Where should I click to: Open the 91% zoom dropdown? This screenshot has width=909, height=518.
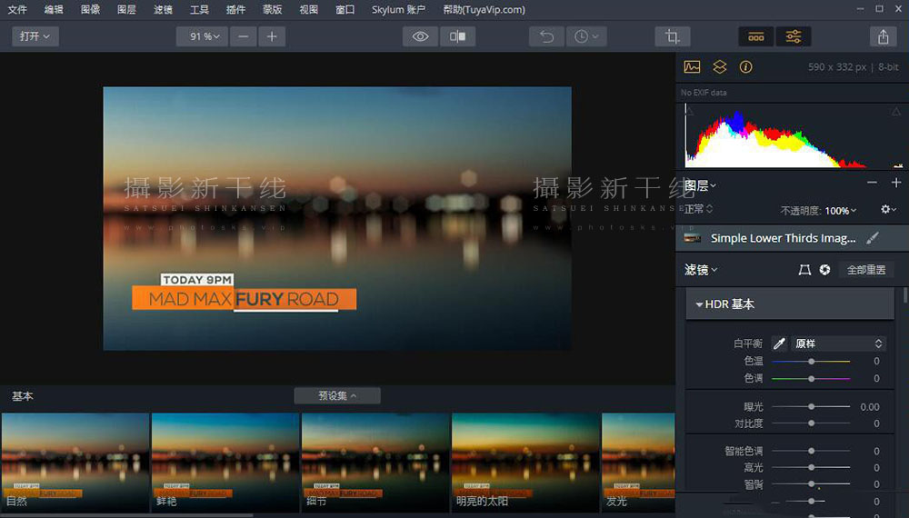point(203,36)
